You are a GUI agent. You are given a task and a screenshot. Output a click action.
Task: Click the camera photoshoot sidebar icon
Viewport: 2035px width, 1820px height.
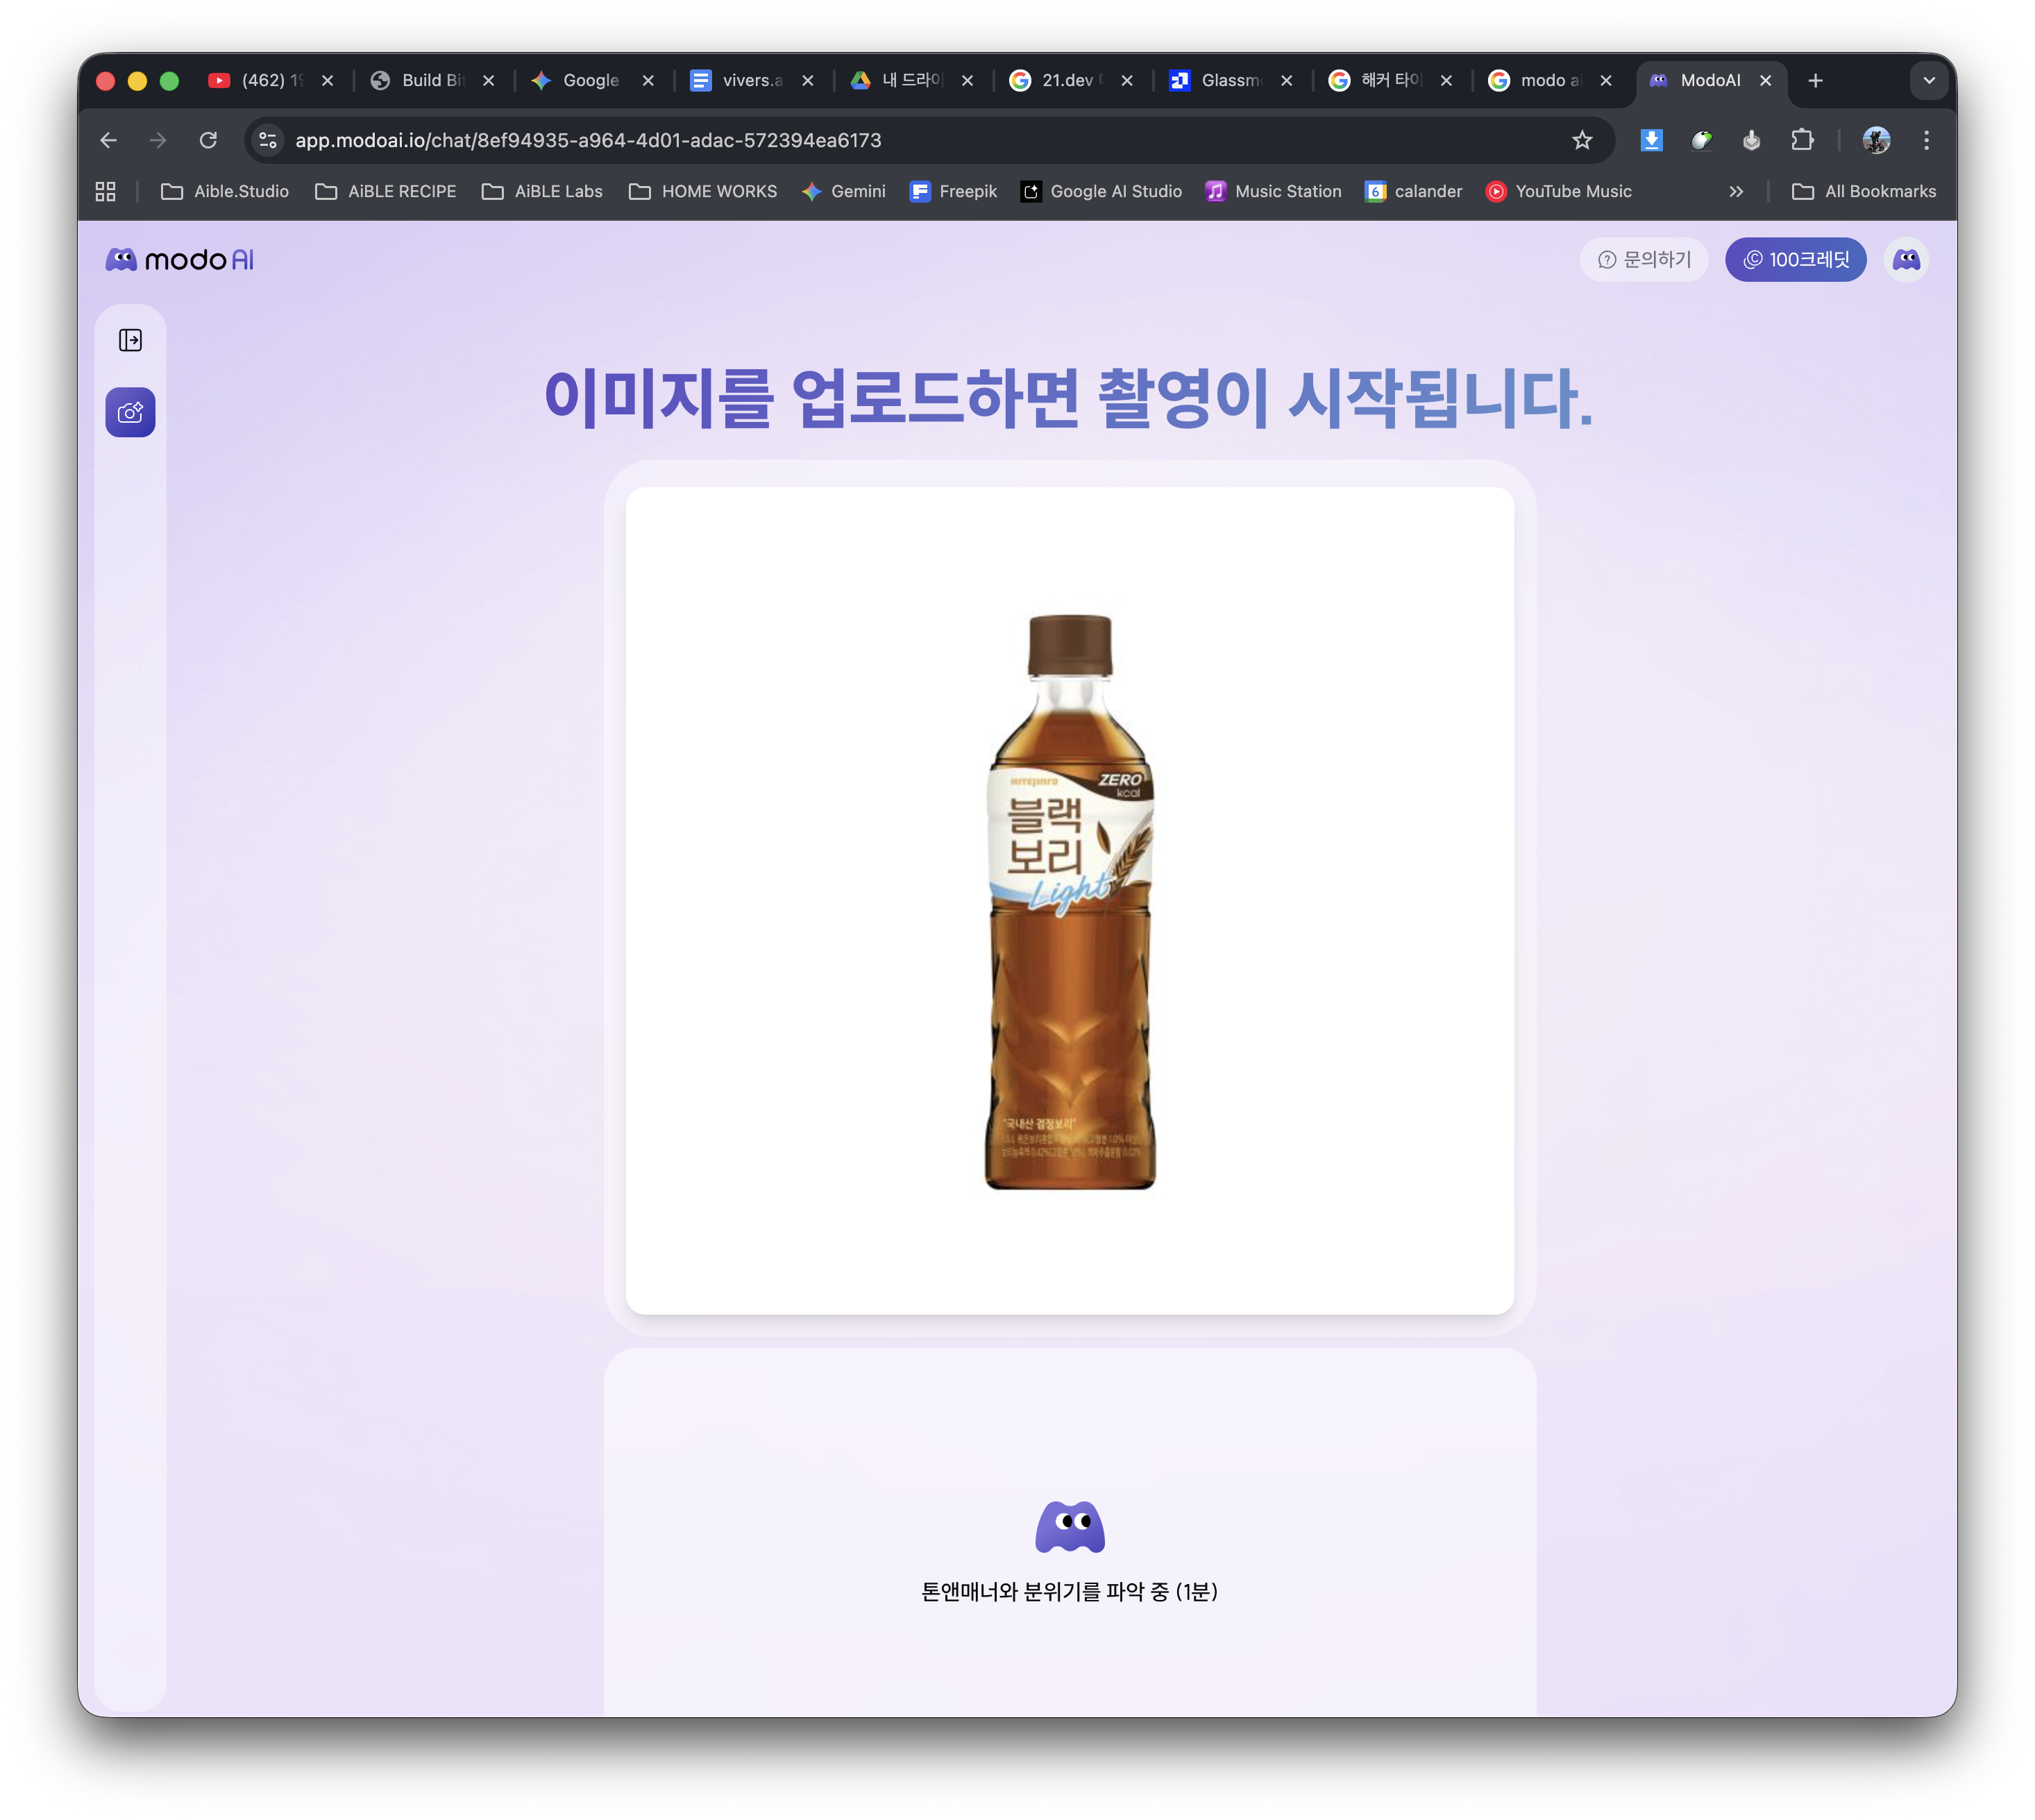coord(130,412)
